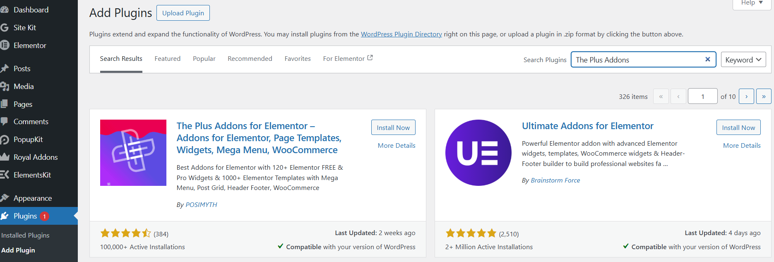This screenshot has height=262, width=774.
Task: Install the Ultimate Addons for Elementor plugin
Action: coord(738,127)
